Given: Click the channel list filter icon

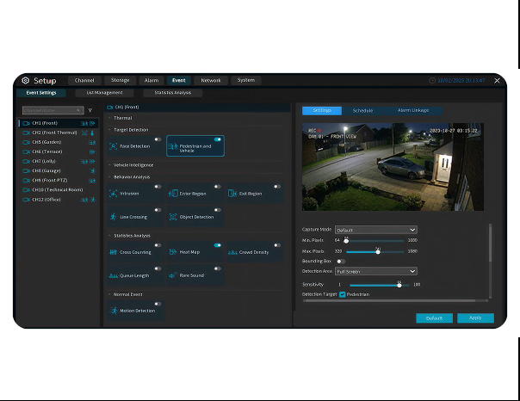Looking at the screenshot, I should [90, 110].
